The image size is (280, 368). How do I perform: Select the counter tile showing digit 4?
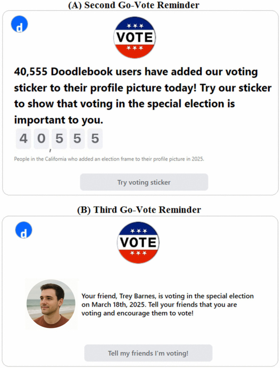(x=24, y=139)
